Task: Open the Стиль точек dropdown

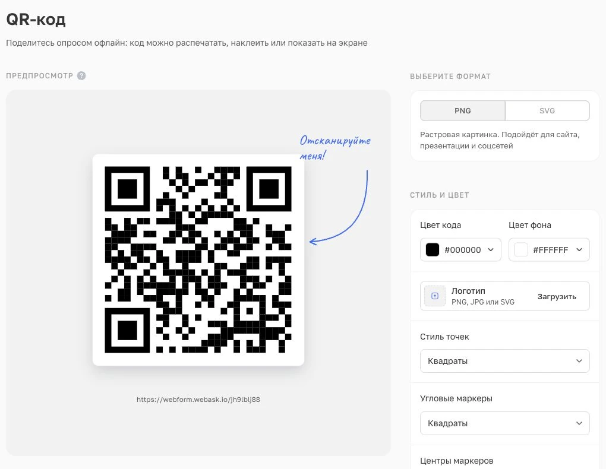Action: (505, 361)
